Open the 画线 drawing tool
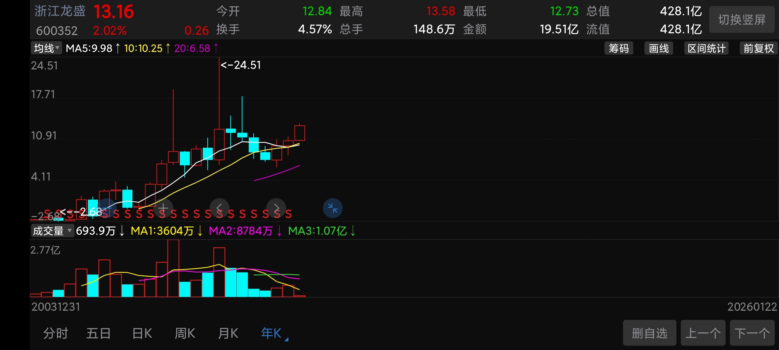 click(x=658, y=48)
